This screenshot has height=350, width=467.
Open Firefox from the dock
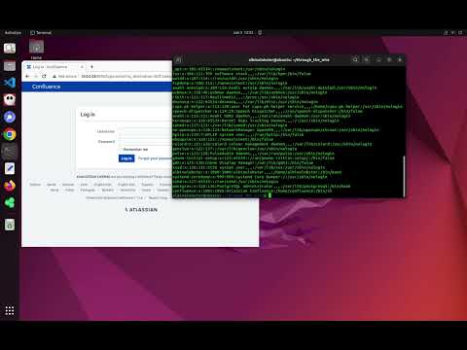click(x=10, y=186)
